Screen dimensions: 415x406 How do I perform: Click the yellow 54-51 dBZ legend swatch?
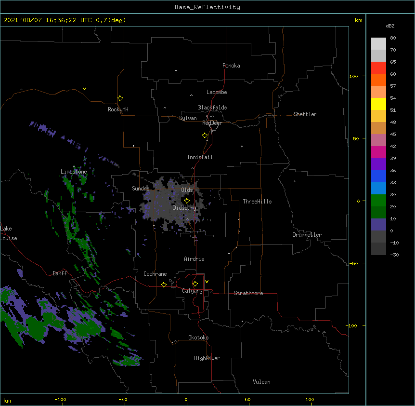pyautogui.click(x=378, y=104)
